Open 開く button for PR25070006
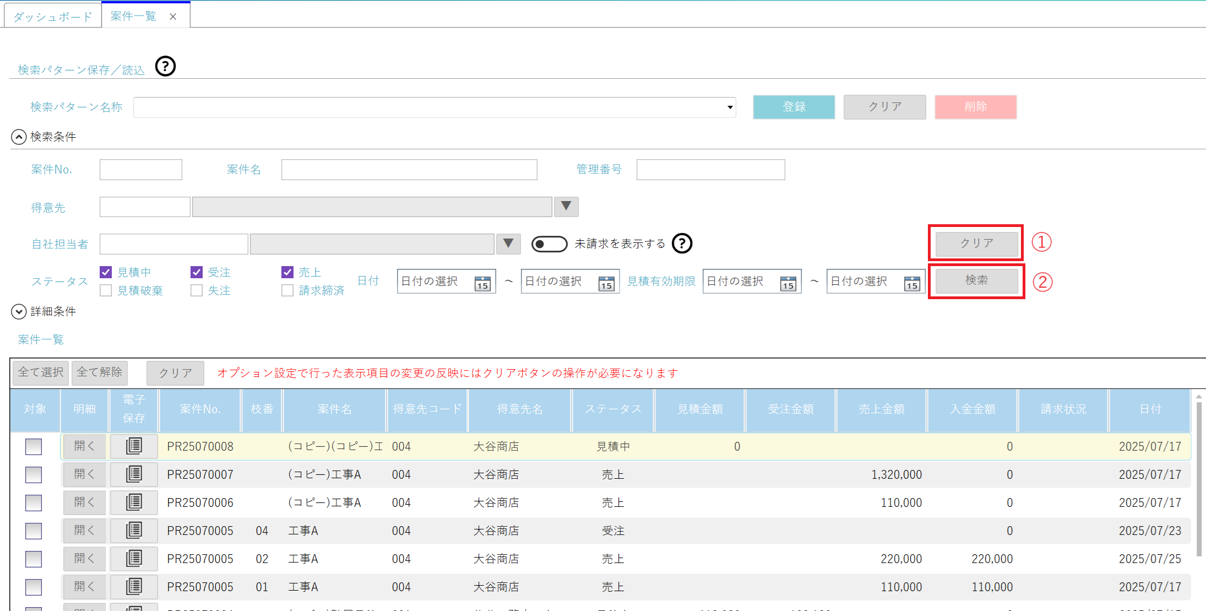Viewport: 1206px width, 611px height. [x=84, y=502]
